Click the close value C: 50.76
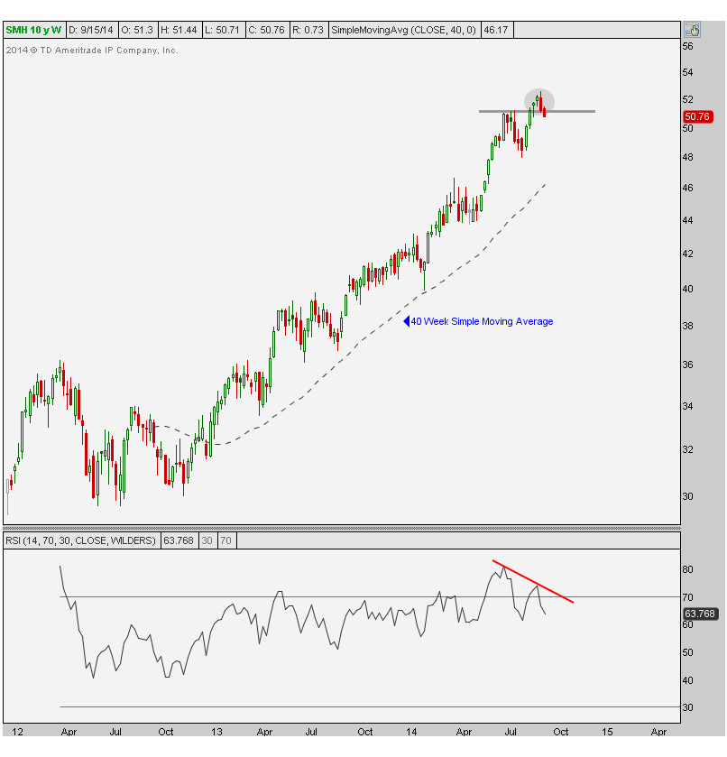Screen dimensions: 727x757 (266, 30)
